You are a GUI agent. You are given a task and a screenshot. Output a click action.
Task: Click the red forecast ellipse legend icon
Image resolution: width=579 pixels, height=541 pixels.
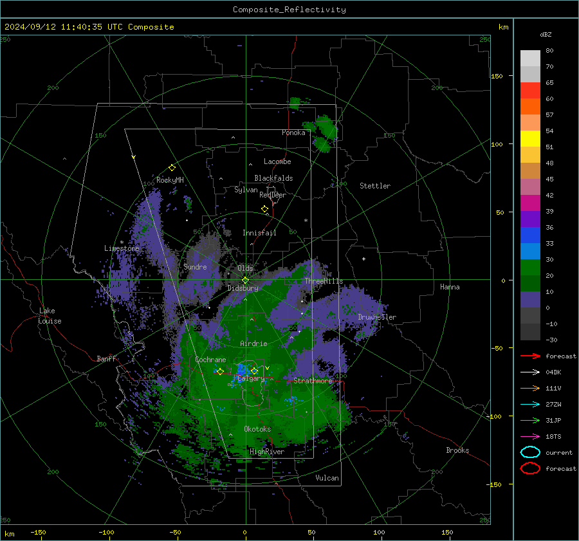coord(530,468)
